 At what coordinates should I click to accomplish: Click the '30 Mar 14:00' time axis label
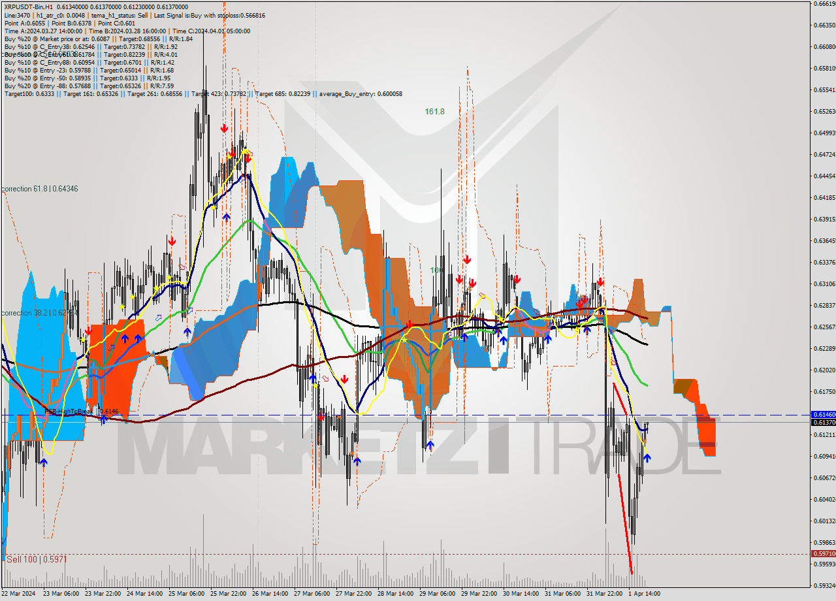pos(521,594)
